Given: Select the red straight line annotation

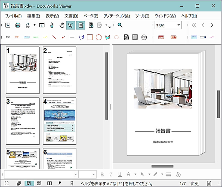Looking at the screenshot, I should coord(54,37).
